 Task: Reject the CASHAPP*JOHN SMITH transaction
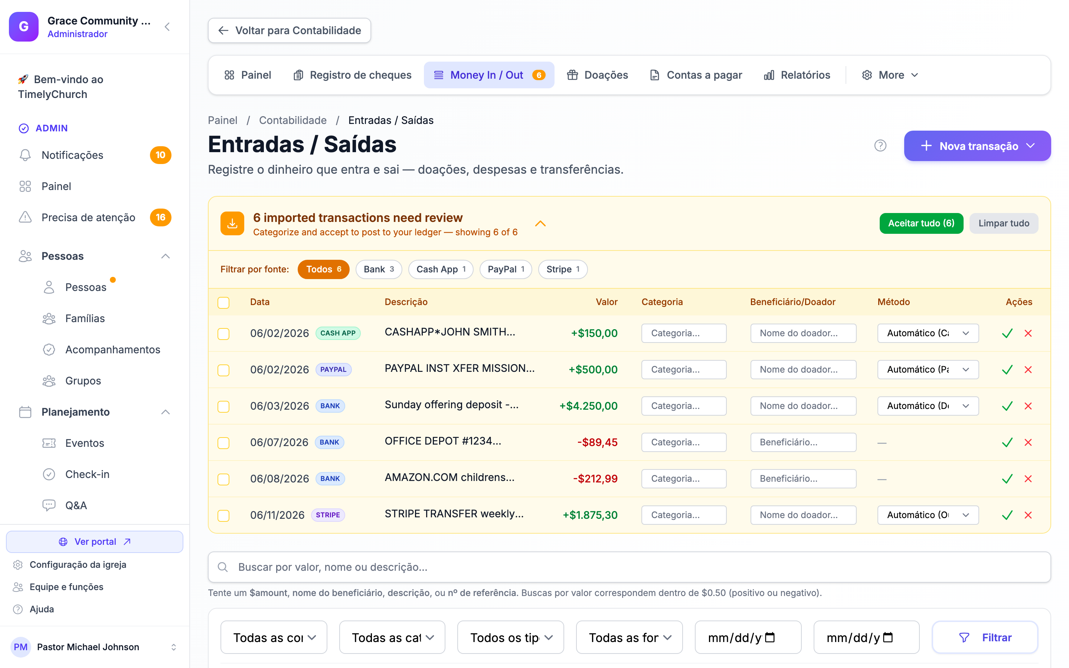click(x=1028, y=333)
